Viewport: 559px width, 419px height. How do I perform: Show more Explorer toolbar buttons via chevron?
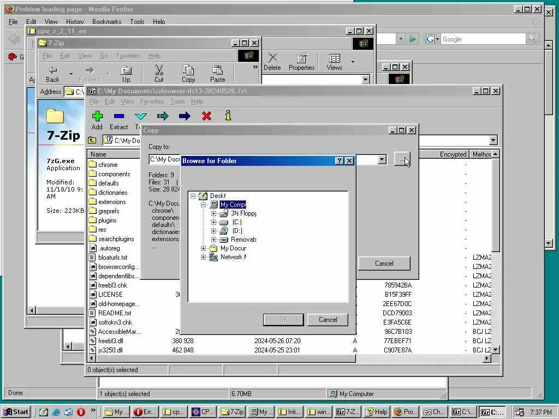[255, 67]
